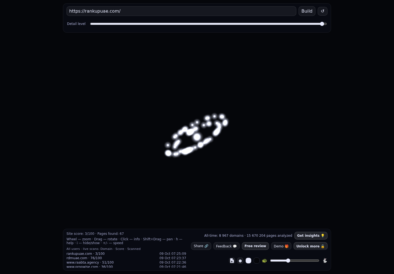
Task: Click the white galaxy visualization cluster
Action: (x=197, y=135)
